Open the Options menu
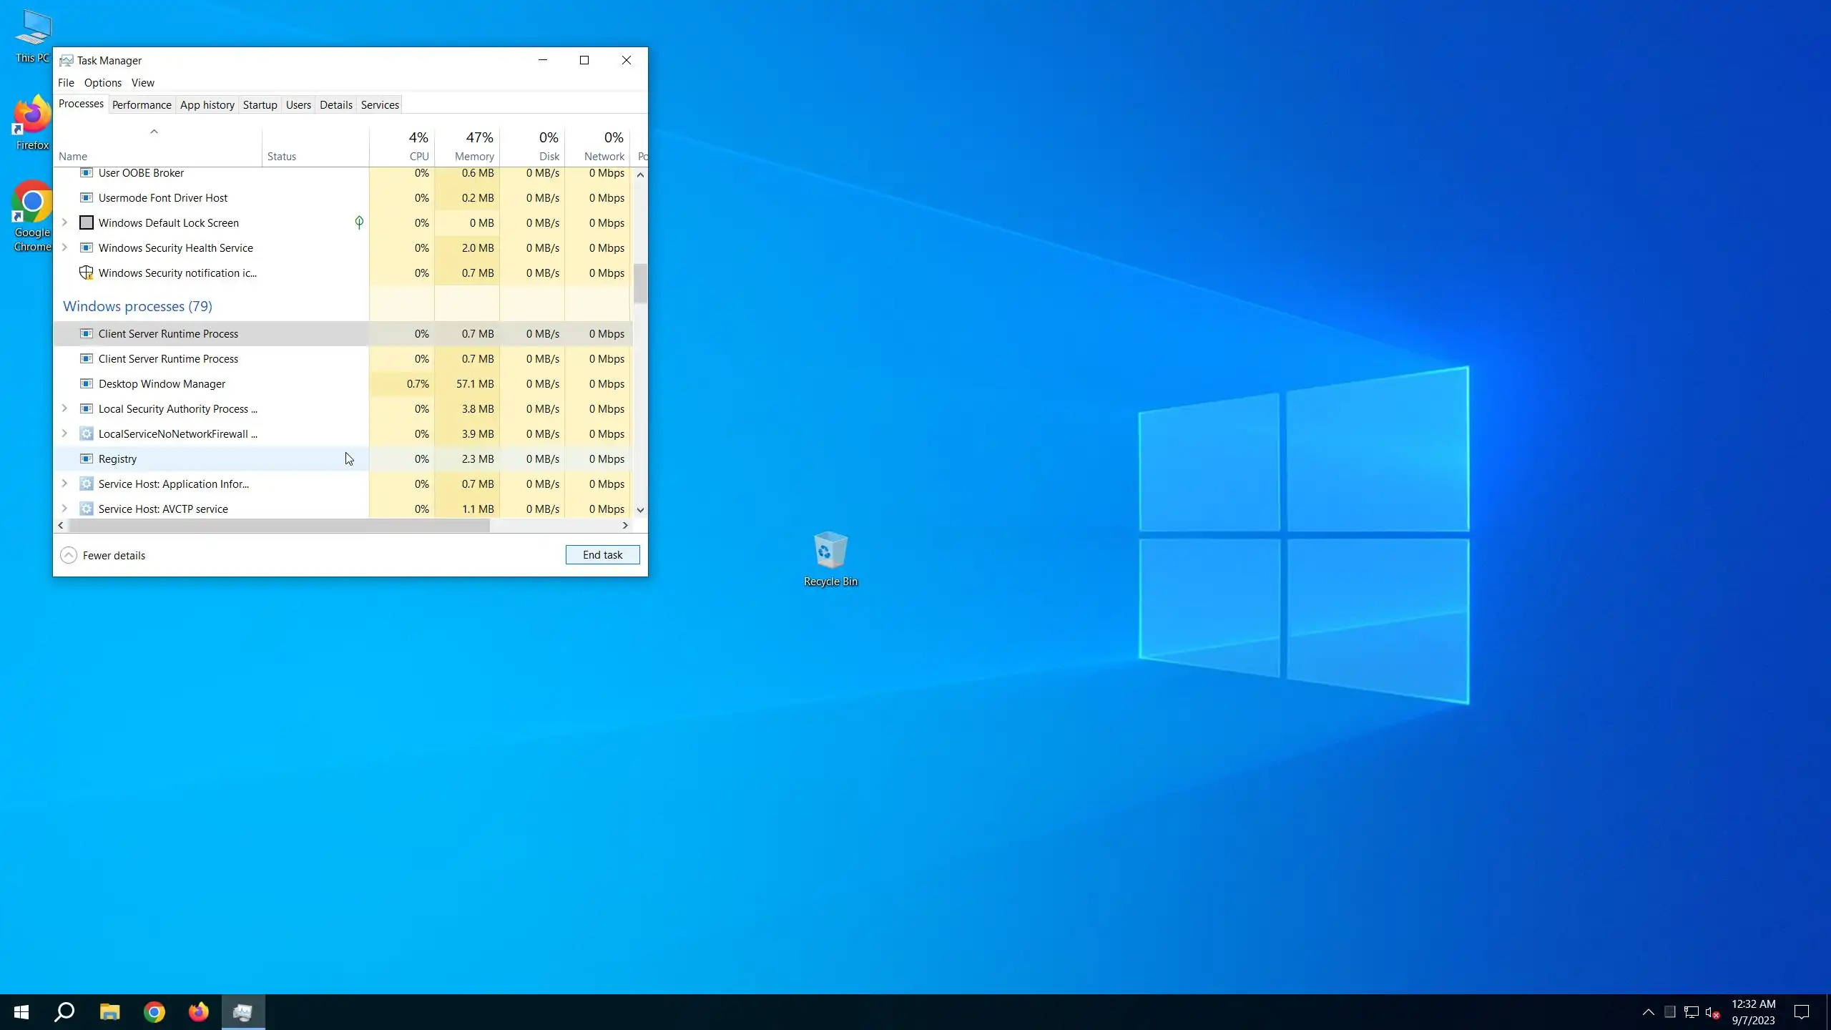1831x1030 pixels. coord(102,83)
